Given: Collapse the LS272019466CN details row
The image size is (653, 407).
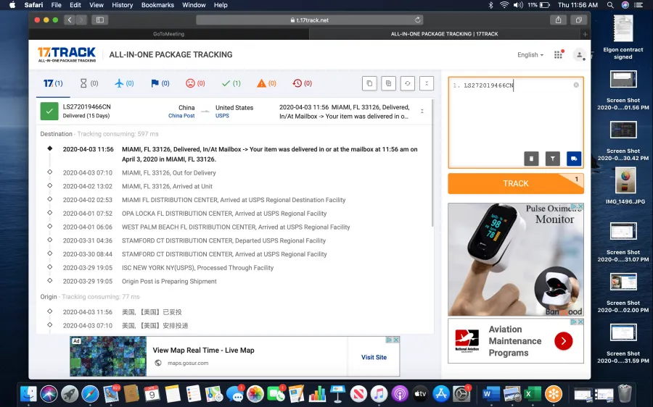Looking at the screenshot, I should point(422,112).
